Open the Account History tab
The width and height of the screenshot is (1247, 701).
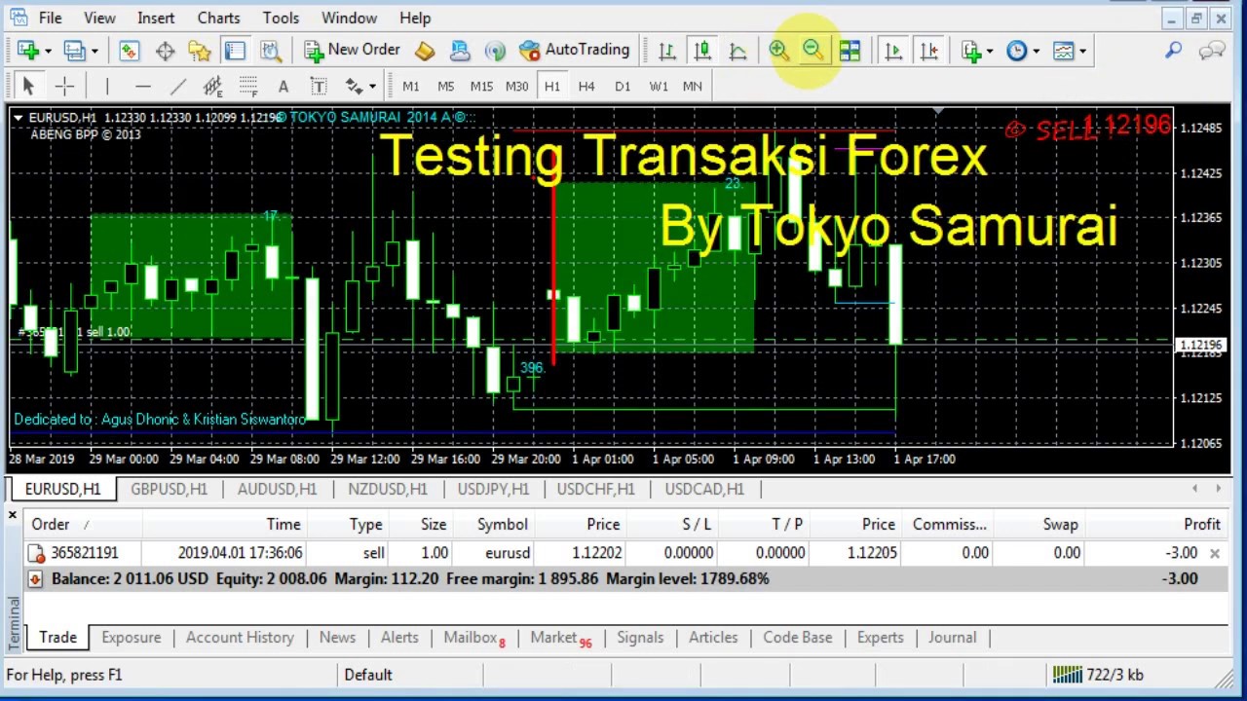pos(240,638)
